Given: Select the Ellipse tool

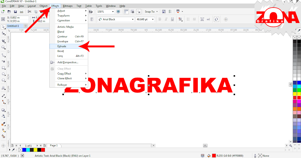Looking at the screenshot, I should coord(4,74).
